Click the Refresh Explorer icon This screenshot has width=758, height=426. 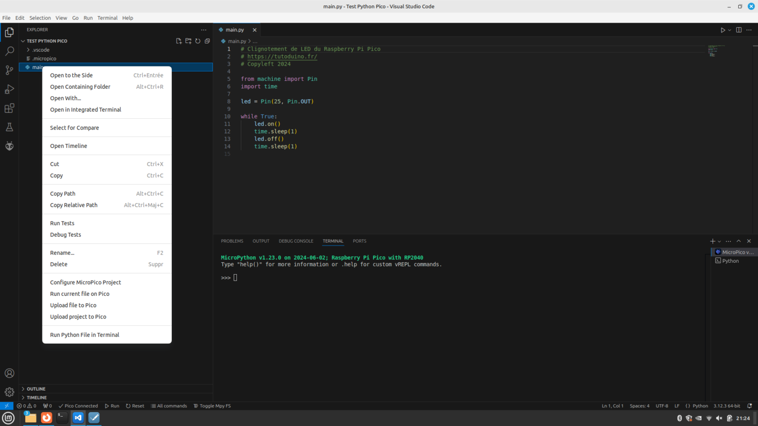tap(197, 41)
